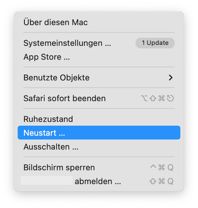Choose the abmelden logout entry
This screenshot has height=208, width=198.
pyautogui.click(x=99, y=181)
